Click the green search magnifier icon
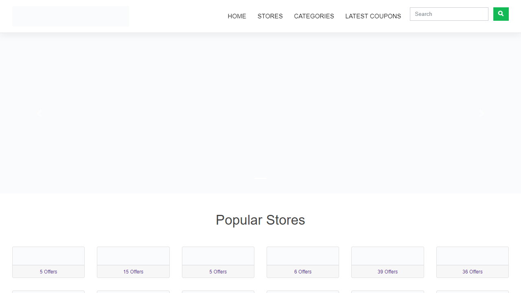This screenshot has height=293, width=521. 501,14
